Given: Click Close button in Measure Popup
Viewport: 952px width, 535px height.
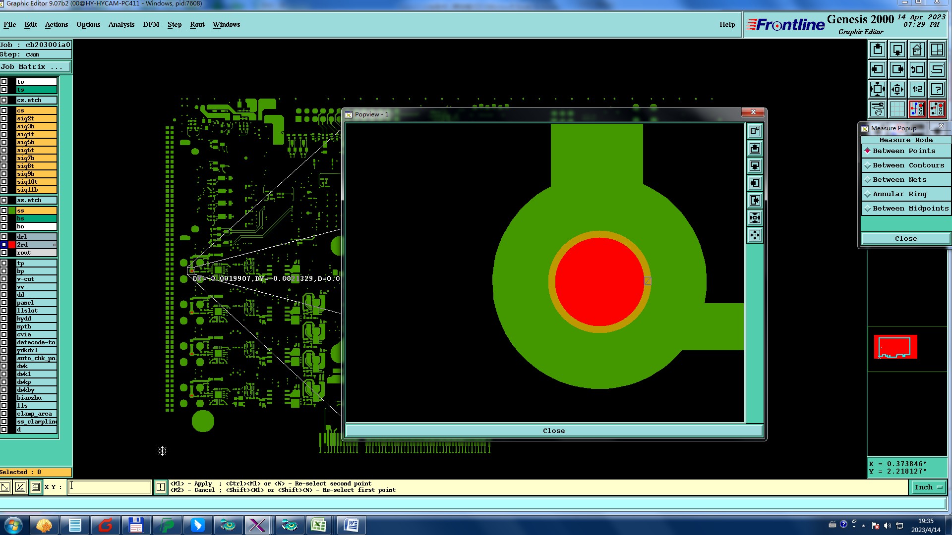Looking at the screenshot, I should (905, 239).
